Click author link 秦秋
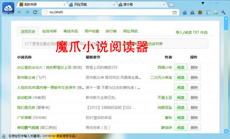The width and height of the screenshot is (230, 139). pyautogui.click(x=168, y=118)
